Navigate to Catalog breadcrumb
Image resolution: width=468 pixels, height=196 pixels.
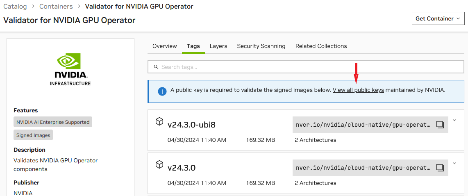tap(15, 7)
